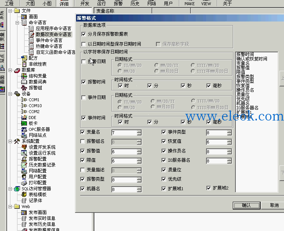This screenshot has width=284, height=231.
Task: Select 确认或恢复时间 in the field list
Action: [x=252, y=59]
